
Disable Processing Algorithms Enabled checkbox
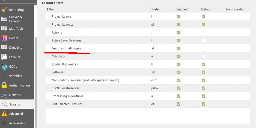(x=179, y=96)
